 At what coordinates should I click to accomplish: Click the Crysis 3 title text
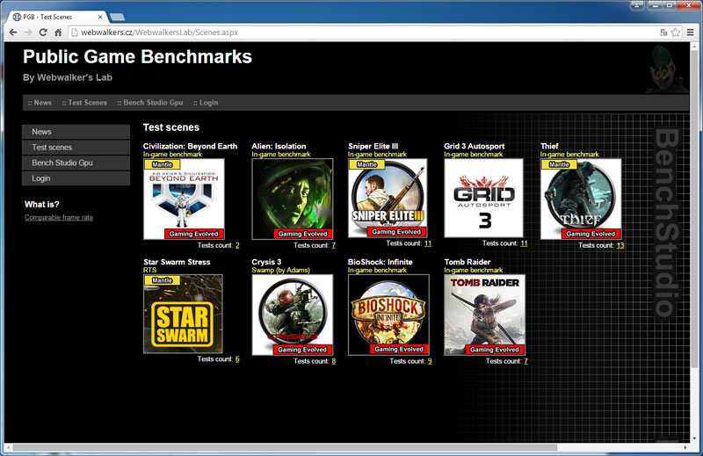click(x=266, y=262)
